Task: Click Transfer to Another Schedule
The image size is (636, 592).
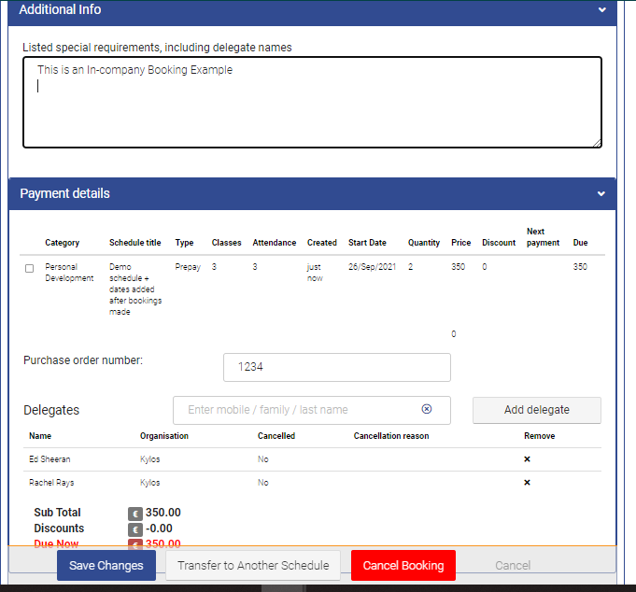Action: 253,565
